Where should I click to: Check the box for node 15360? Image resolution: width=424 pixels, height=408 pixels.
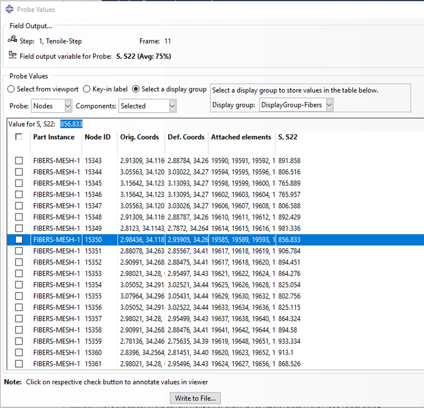(x=19, y=352)
